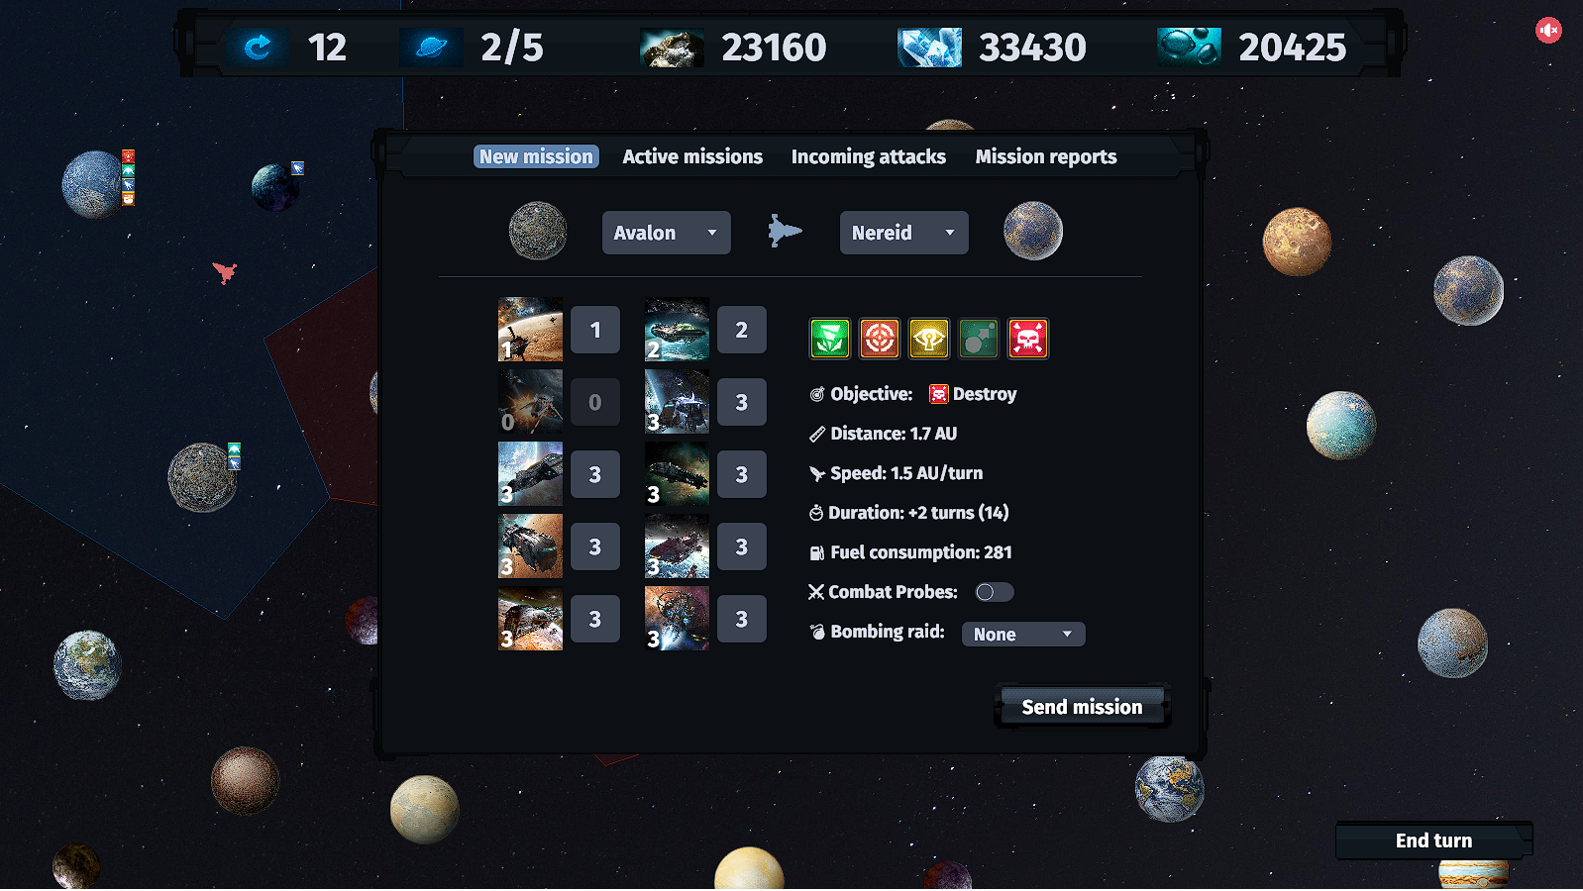Click the red enemy ship on map

pyautogui.click(x=225, y=272)
